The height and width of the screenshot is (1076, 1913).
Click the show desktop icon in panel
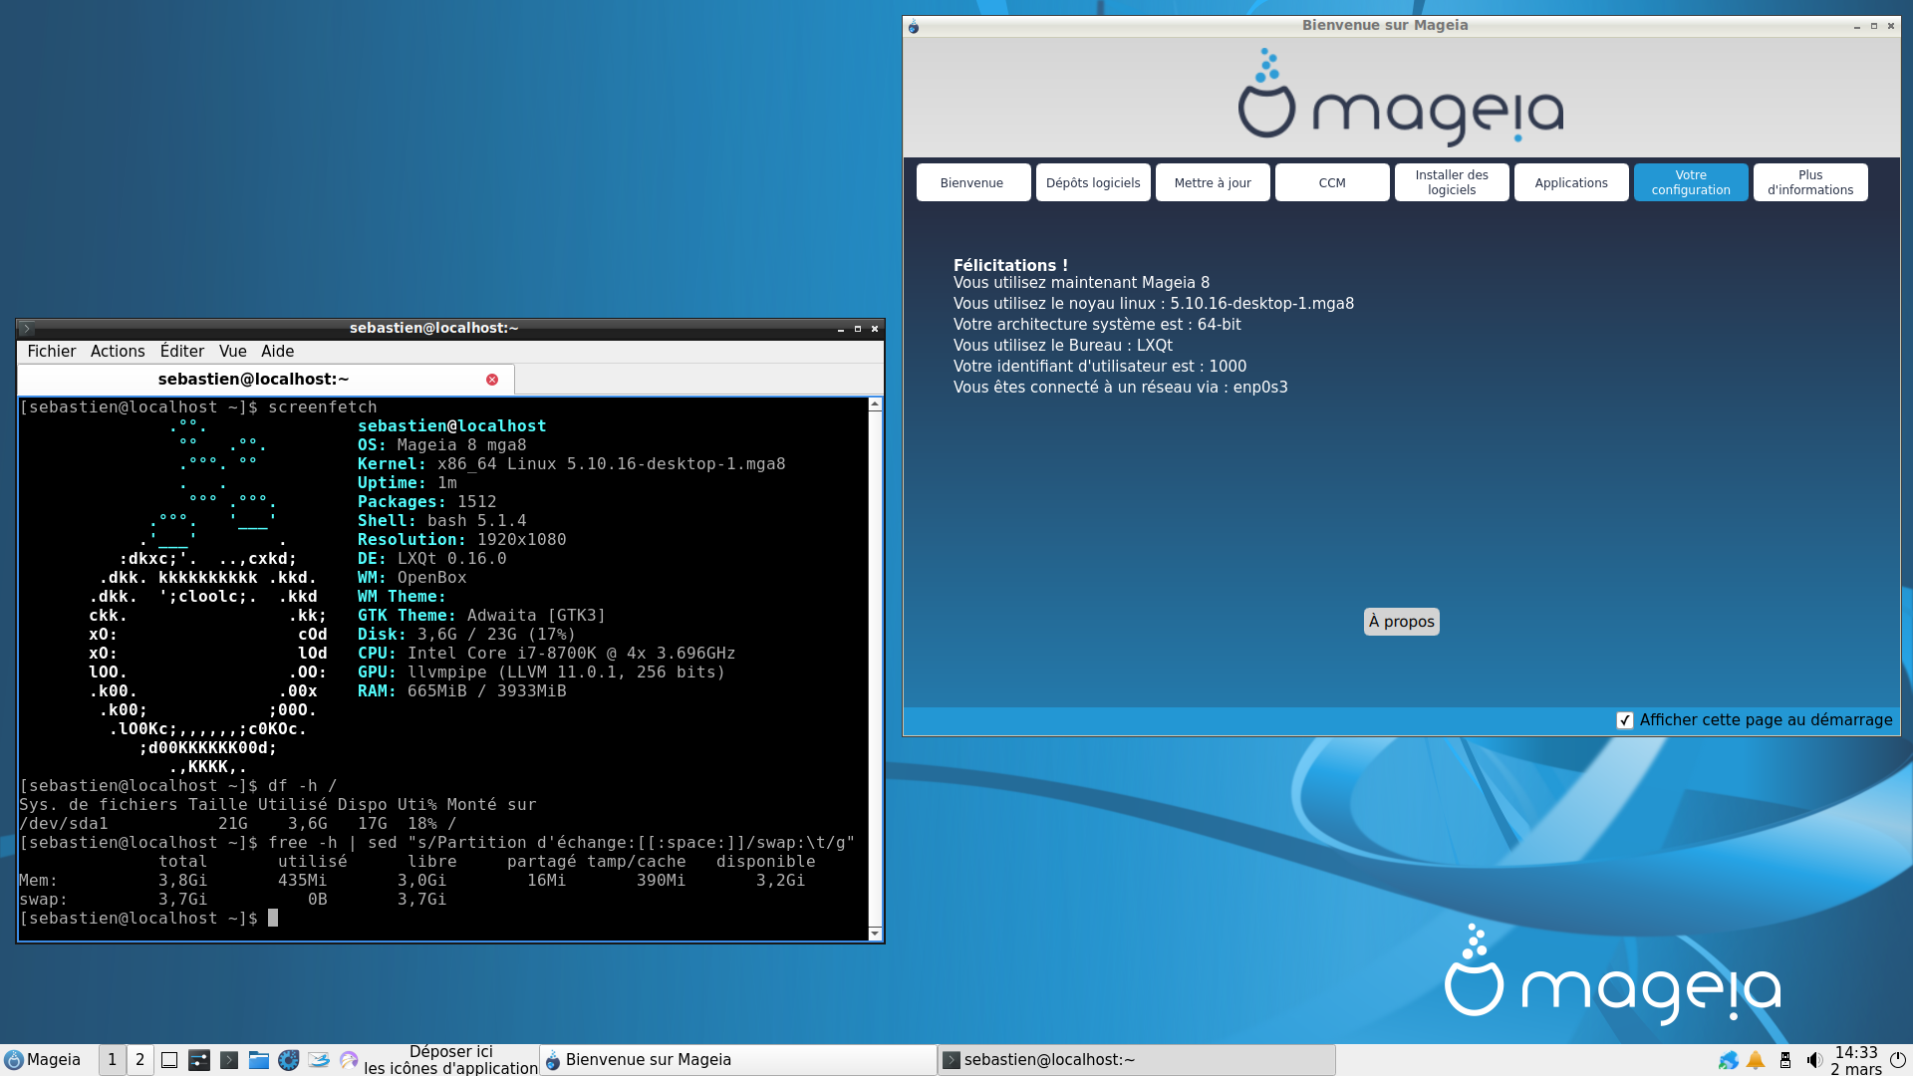coord(169,1060)
